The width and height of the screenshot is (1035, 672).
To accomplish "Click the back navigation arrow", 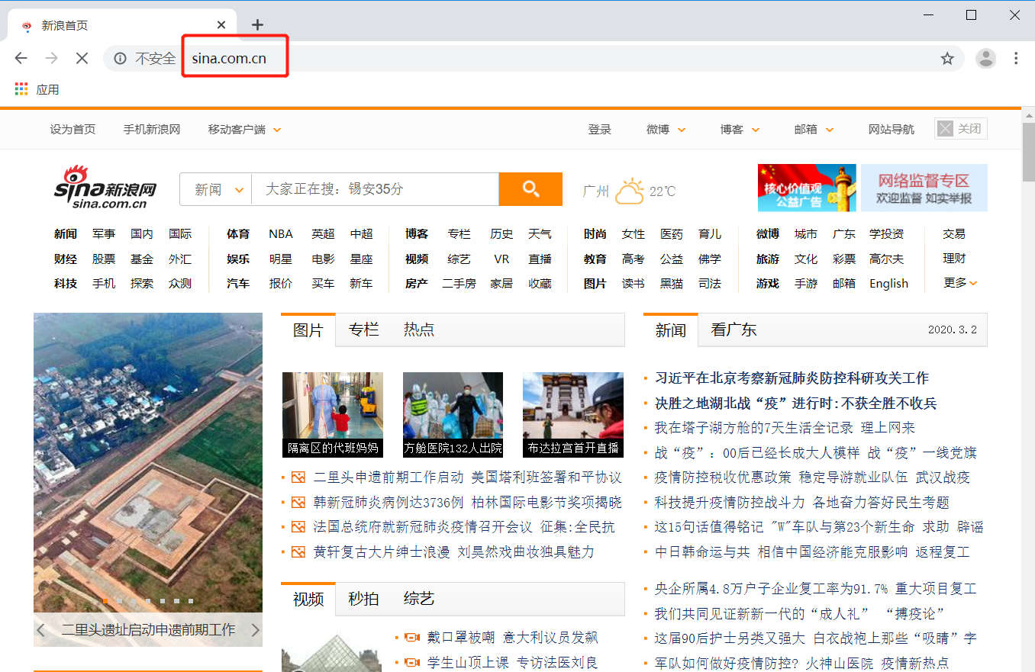I will click(21, 58).
